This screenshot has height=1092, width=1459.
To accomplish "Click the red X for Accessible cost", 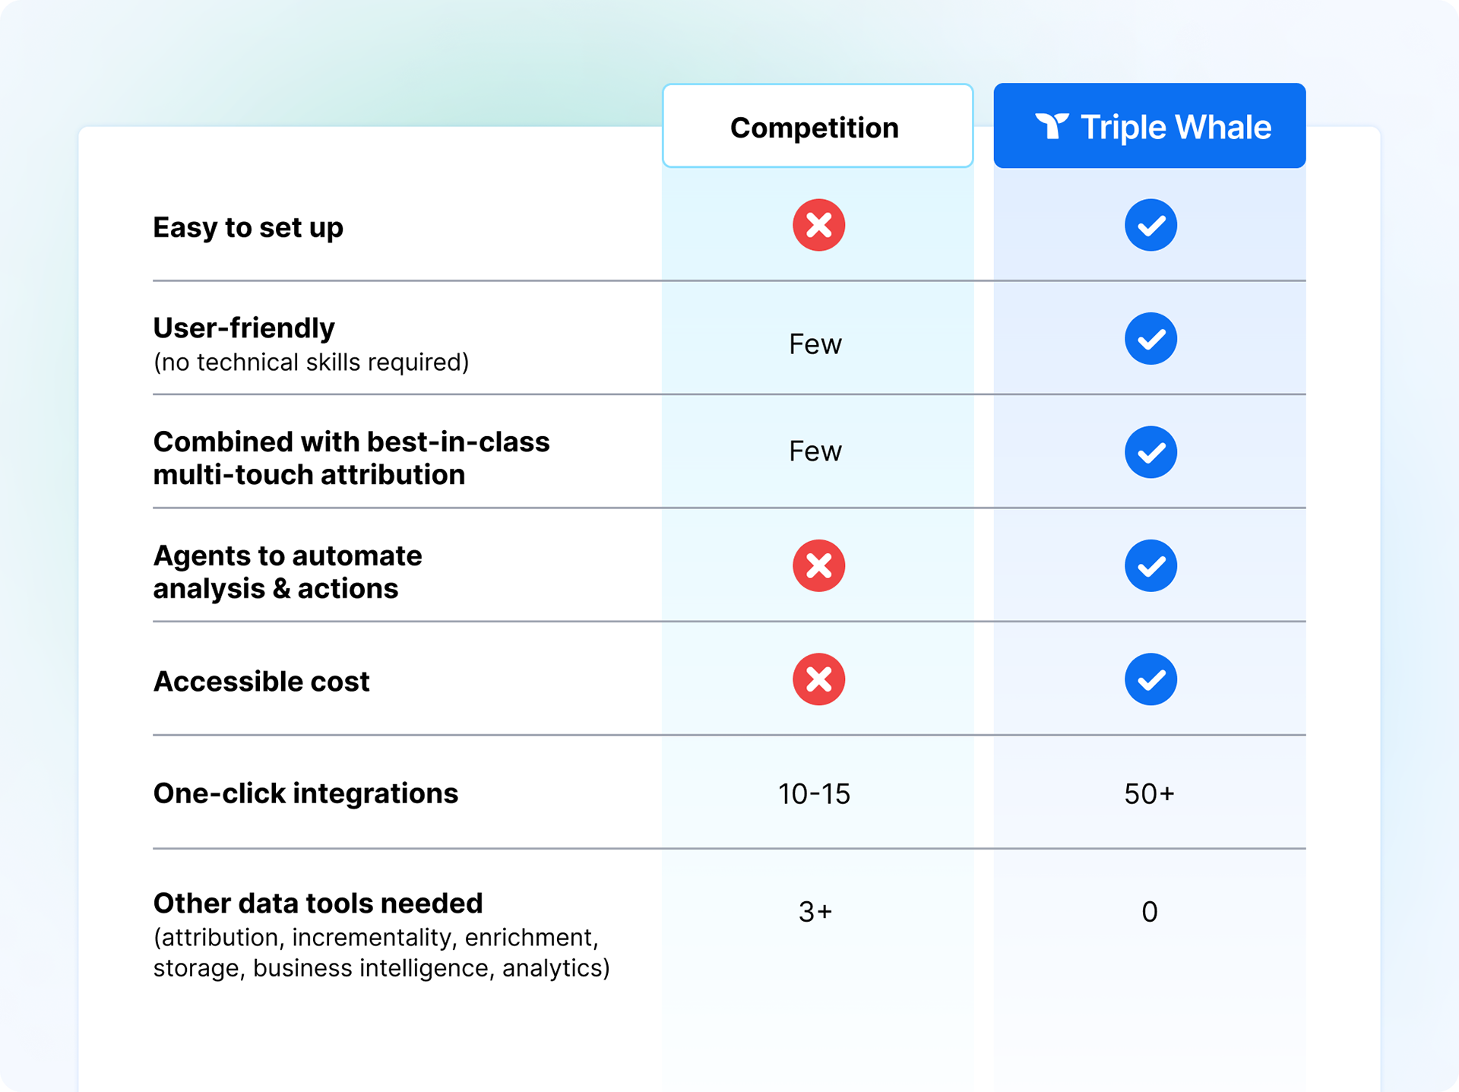I will pyautogui.click(x=818, y=679).
